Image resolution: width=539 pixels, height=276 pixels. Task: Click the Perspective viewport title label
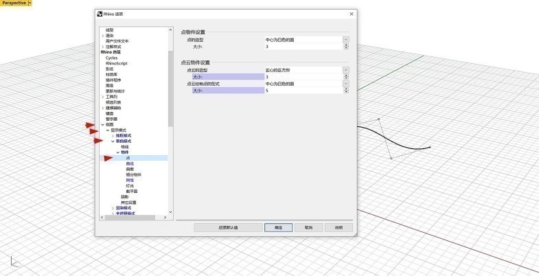click(x=14, y=3)
